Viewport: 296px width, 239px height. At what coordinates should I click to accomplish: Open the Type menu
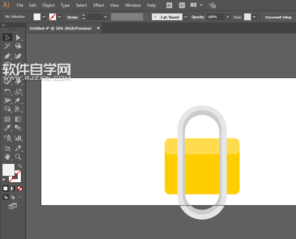pos(65,5)
